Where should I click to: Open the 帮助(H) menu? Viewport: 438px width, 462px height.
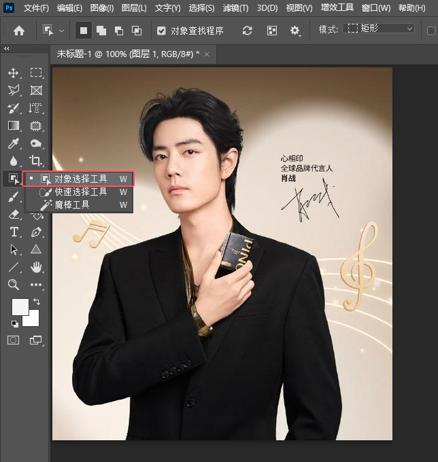(411, 8)
